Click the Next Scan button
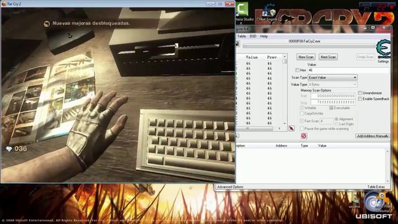 328,57
